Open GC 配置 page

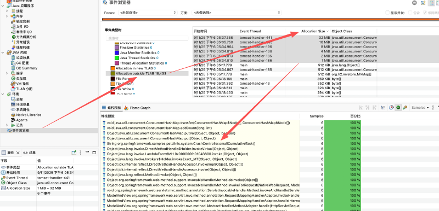22,63
